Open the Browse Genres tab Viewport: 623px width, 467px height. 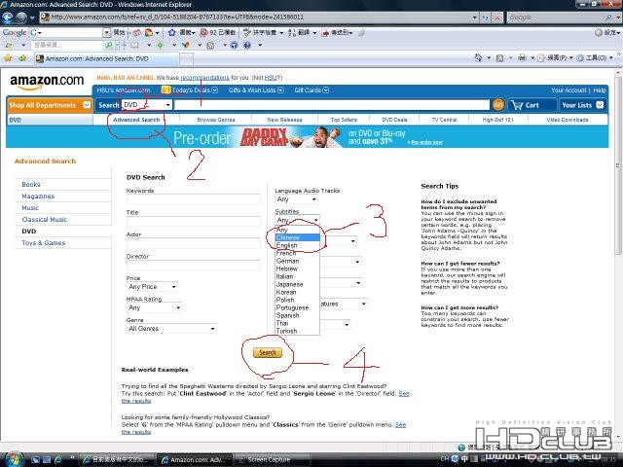pyautogui.click(x=216, y=120)
